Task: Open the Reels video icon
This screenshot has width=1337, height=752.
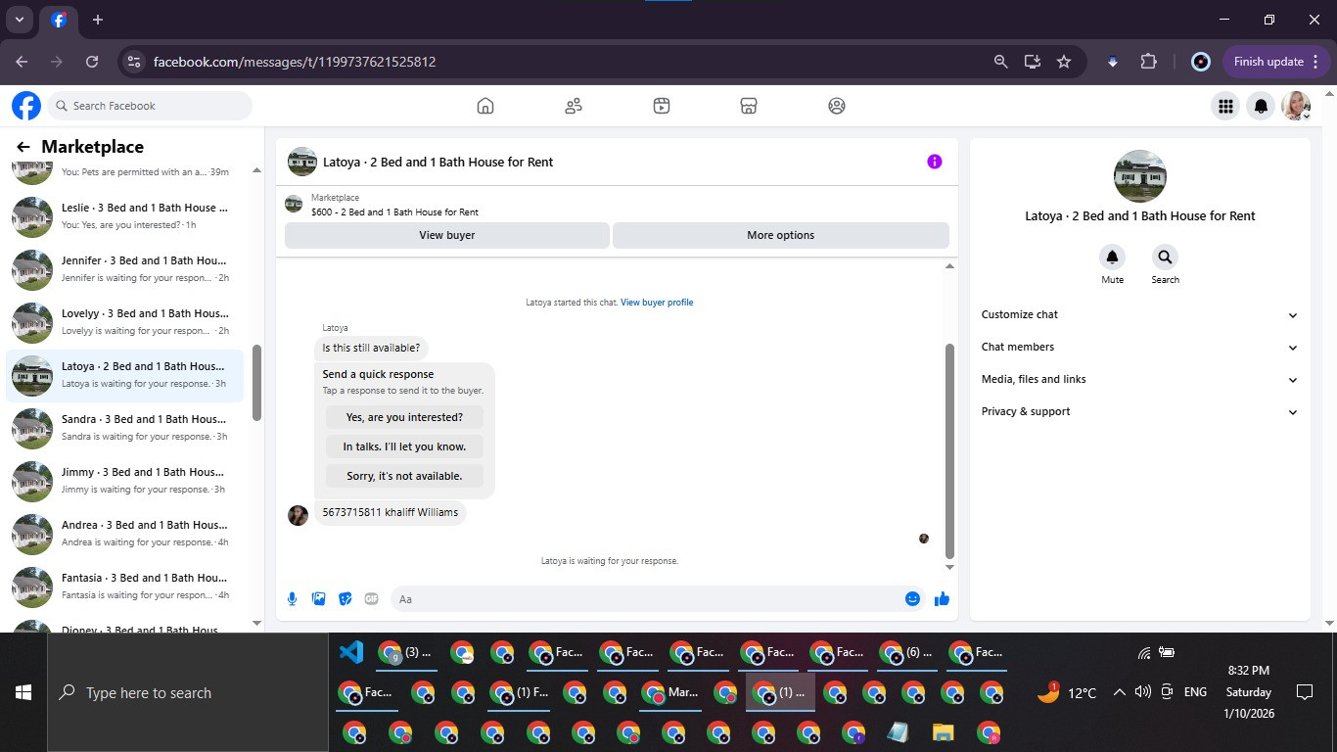Action: tap(662, 106)
